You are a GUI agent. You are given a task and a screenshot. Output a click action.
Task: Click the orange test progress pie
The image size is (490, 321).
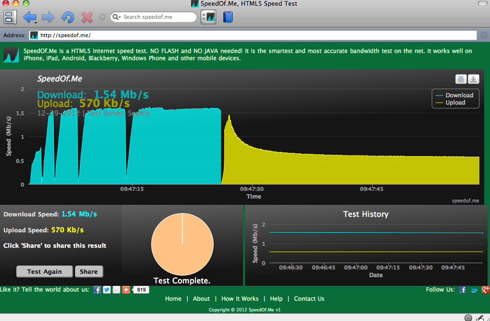182,244
